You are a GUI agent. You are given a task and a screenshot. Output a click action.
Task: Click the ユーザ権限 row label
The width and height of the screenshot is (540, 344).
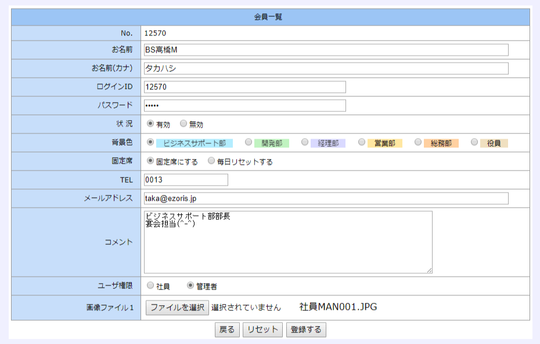pyautogui.click(x=115, y=285)
